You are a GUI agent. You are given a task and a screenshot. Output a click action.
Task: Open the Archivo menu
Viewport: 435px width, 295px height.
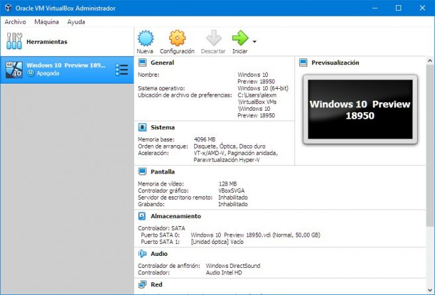(15, 21)
